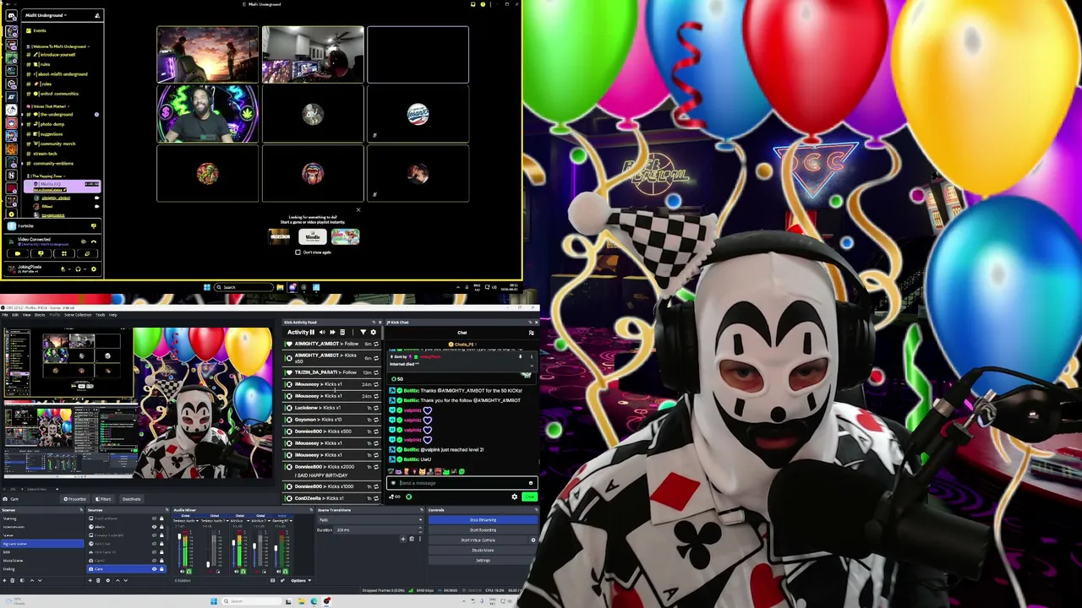Open OBS View menu

coord(26,315)
